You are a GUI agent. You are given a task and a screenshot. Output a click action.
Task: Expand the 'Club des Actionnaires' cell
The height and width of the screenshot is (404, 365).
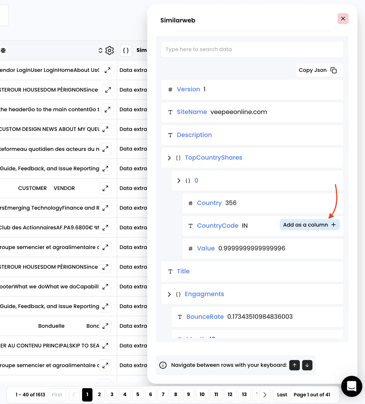[105, 228]
